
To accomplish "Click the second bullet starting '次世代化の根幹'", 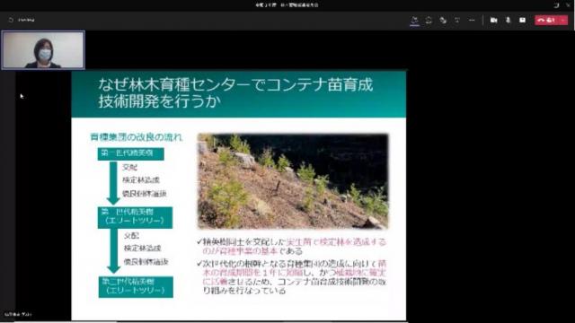I will point(291,277).
